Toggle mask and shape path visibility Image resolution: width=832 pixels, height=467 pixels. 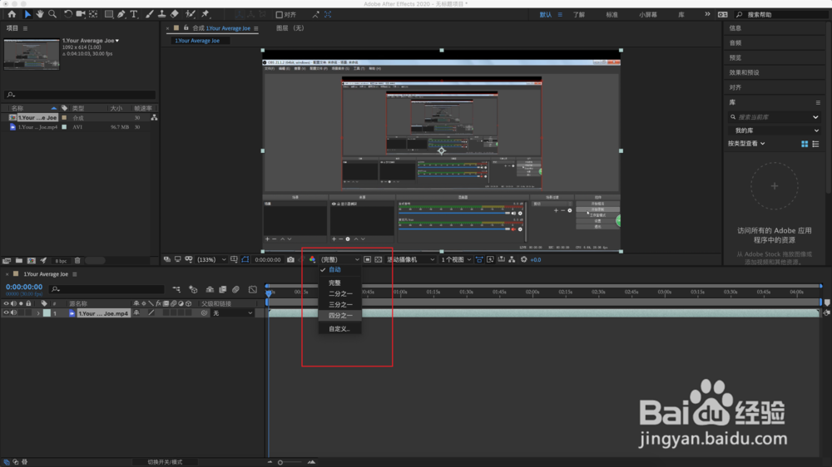click(245, 260)
